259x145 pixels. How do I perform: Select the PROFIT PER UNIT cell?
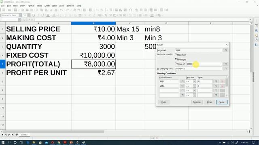38,72
